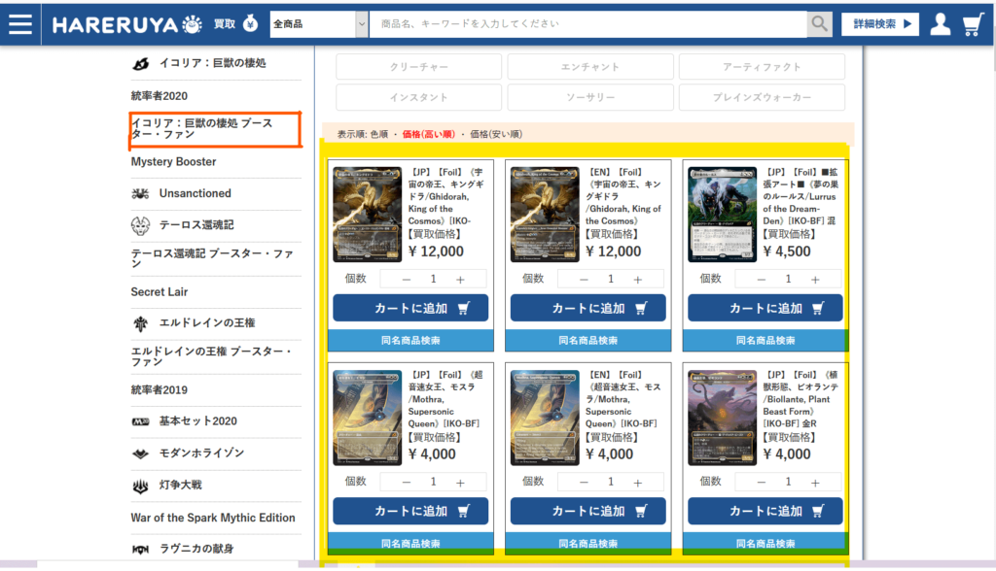Open the user account icon
Image resolution: width=996 pixels, height=571 pixels.
click(x=941, y=24)
